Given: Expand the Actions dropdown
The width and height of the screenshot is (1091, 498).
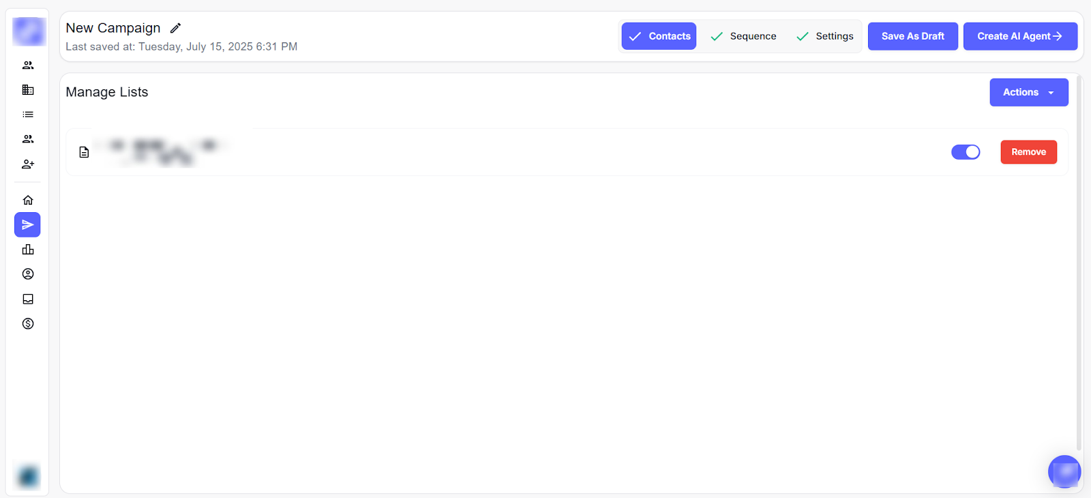Looking at the screenshot, I should [x=1028, y=92].
